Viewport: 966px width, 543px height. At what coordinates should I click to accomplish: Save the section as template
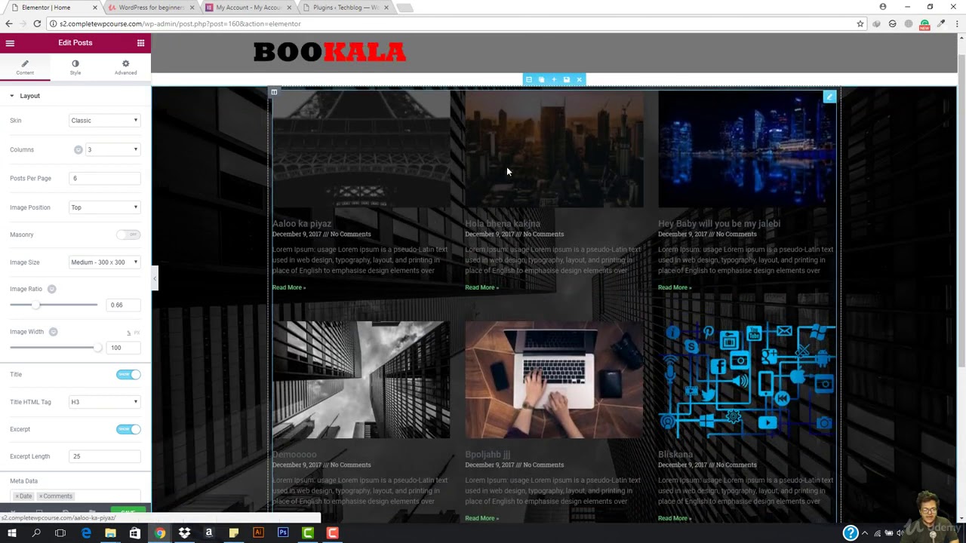tap(567, 79)
